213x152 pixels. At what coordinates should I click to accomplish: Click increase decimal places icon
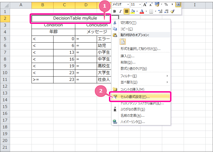(x=160, y=11)
